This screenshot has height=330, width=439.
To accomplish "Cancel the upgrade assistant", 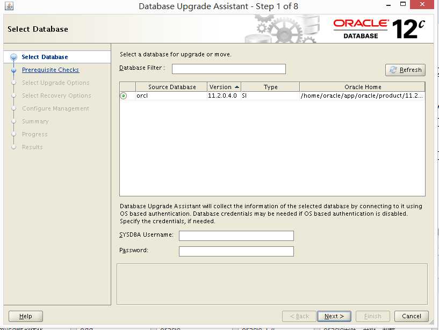I will coord(411,316).
